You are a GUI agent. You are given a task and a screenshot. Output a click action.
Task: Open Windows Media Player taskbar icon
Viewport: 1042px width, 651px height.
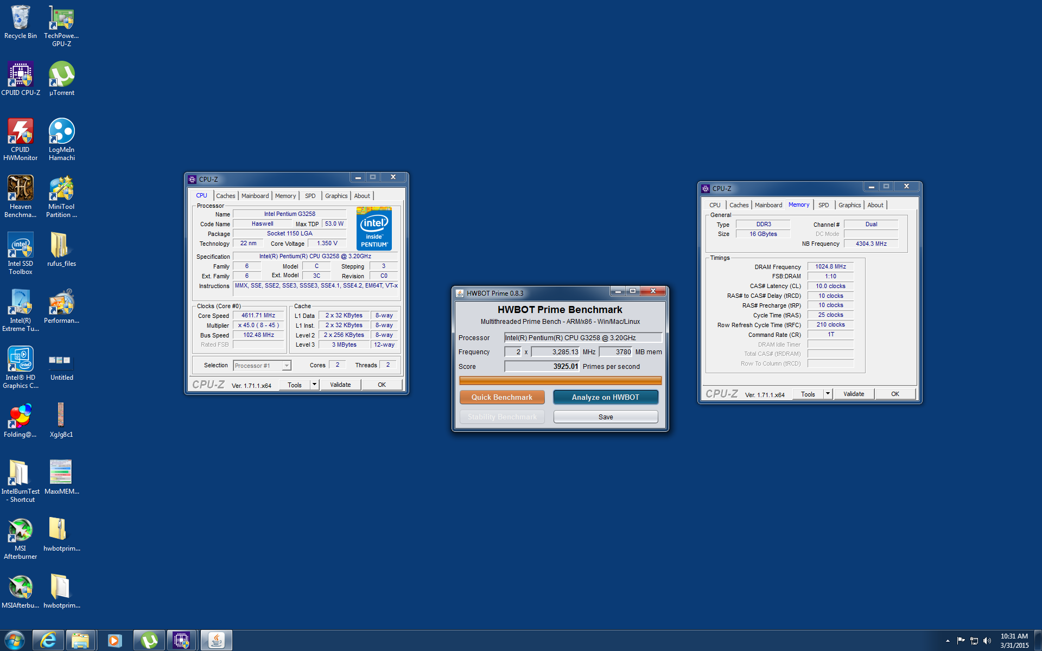coord(115,641)
